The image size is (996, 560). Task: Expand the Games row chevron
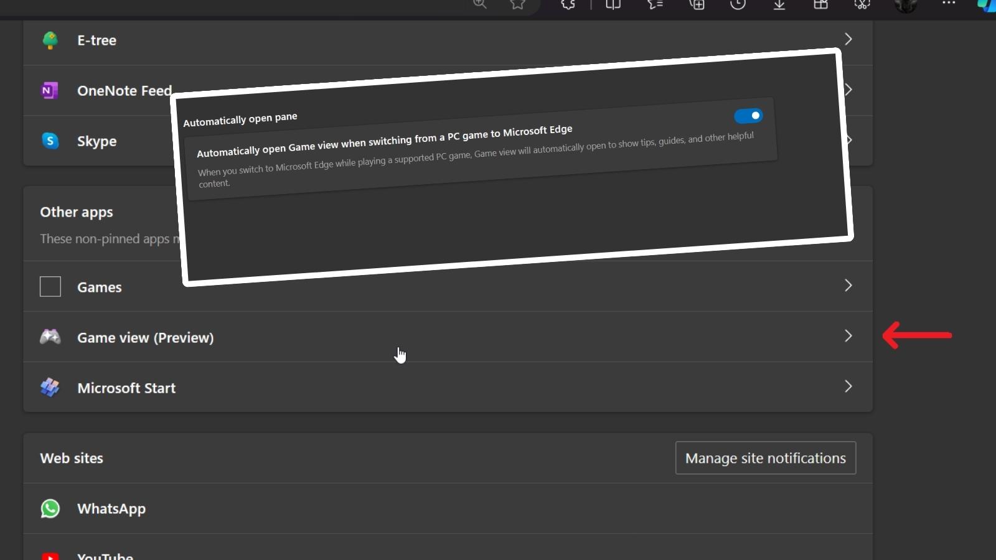coord(848,286)
